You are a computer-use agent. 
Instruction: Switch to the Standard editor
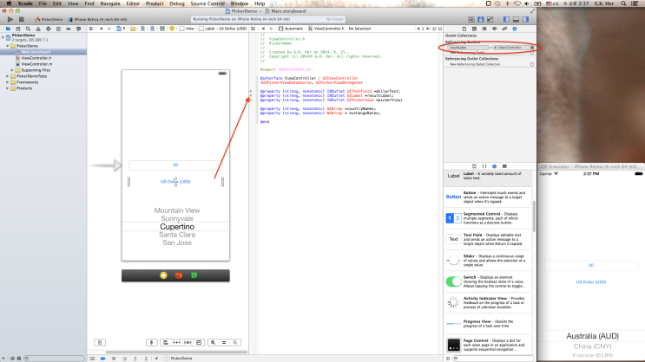pyautogui.click(x=471, y=19)
